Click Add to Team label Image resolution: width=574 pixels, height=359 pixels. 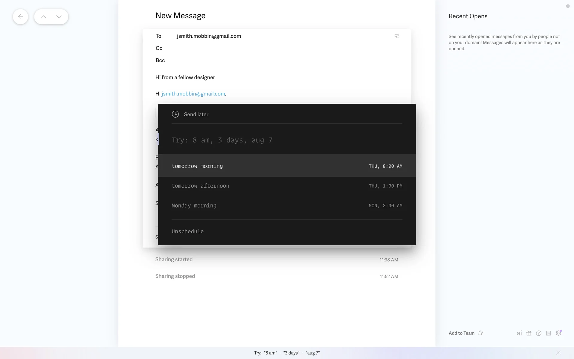pyautogui.click(x=461, y=333)
